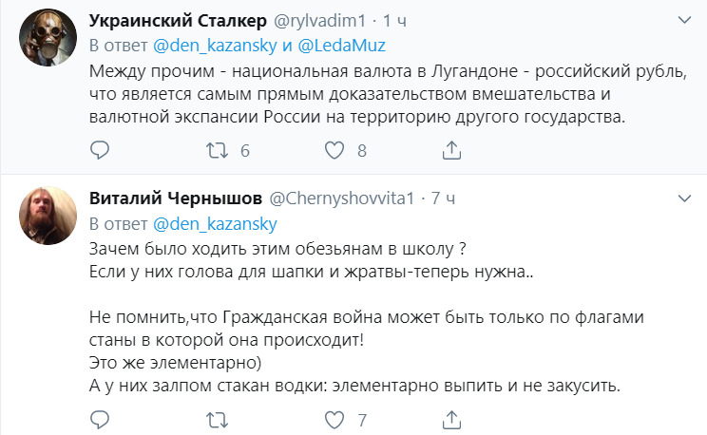Image resolution: width=707 pixels, height=435 pixels.
Task: Share Виталий Чернышов's tweet
Action: tap(452, 419)
